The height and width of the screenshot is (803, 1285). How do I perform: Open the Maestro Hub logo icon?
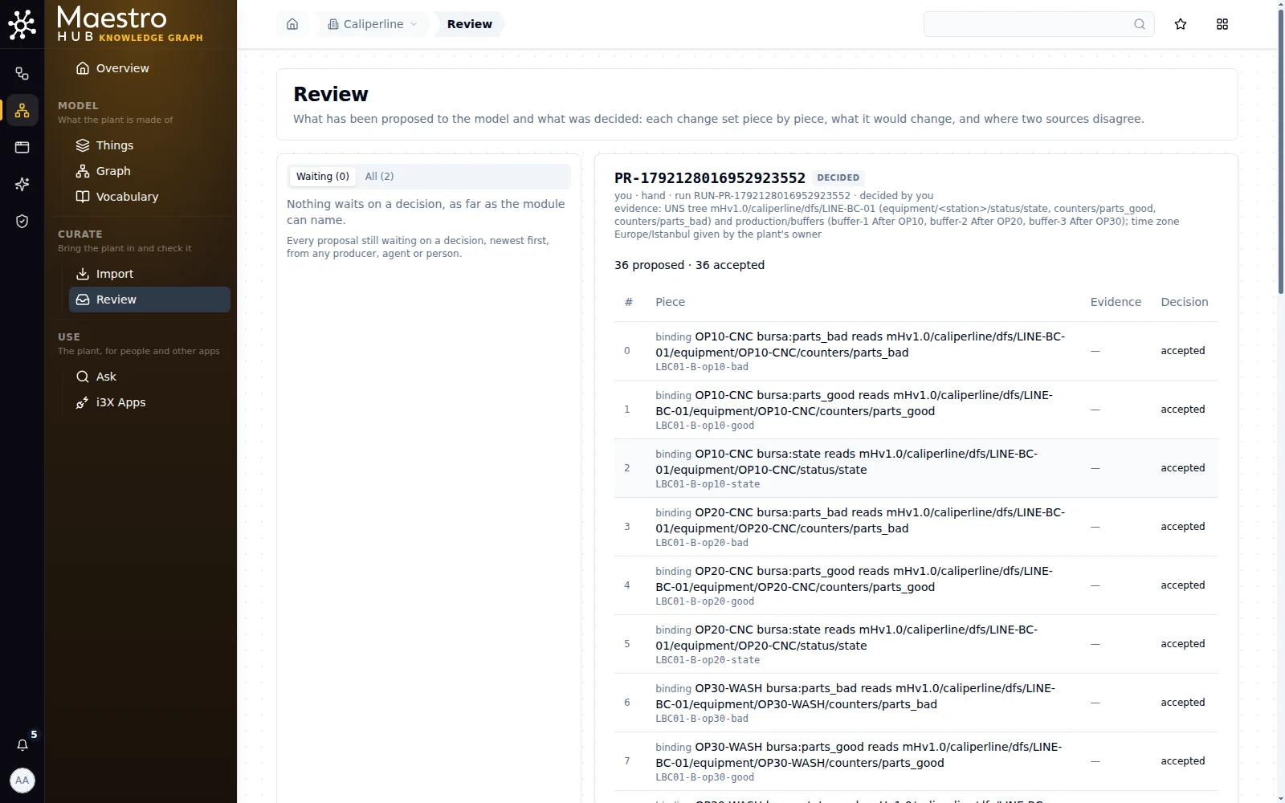(22, 24)
